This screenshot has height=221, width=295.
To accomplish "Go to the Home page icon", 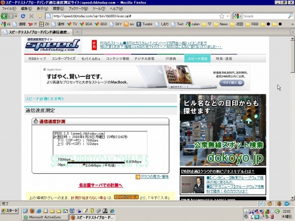I will [x=40, y=16].
